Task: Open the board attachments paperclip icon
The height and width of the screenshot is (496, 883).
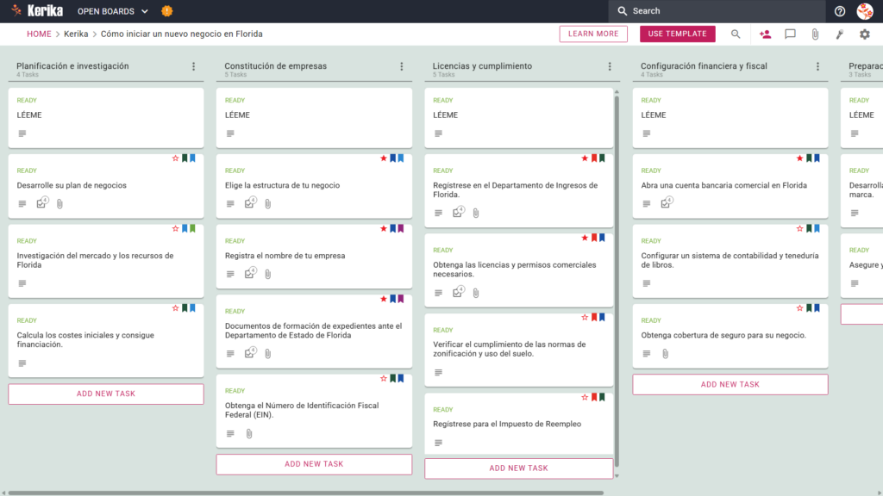Action: click(815, 34)
